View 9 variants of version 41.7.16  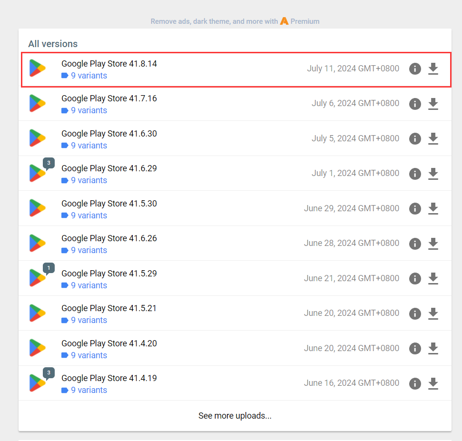point(84,110)
